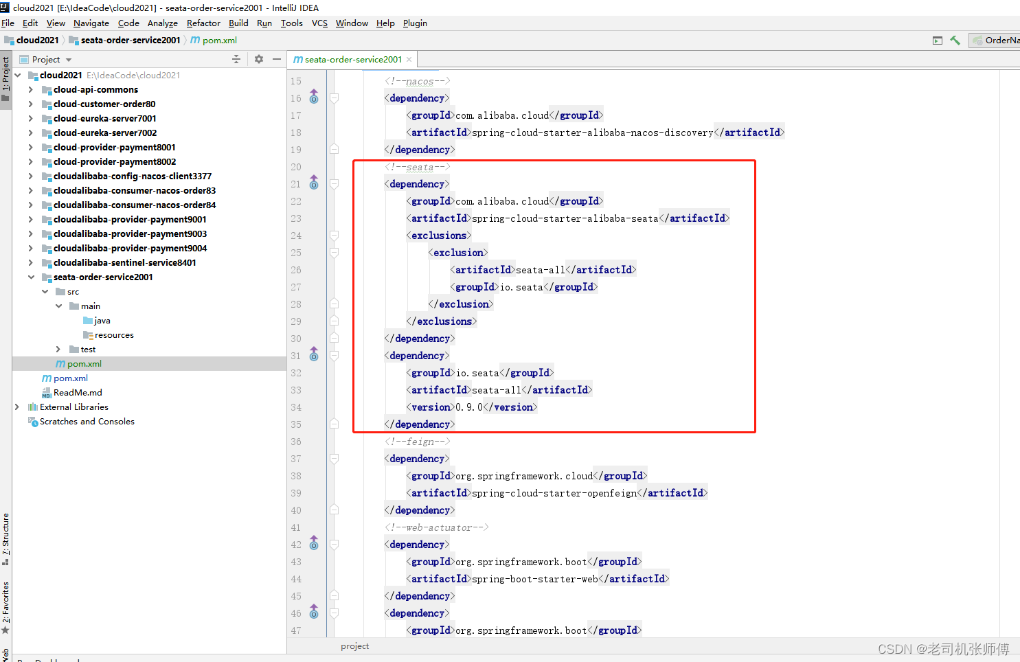
Task: Click pom.xml breadcrumb in navigation bar
Action: coord(214,41)
